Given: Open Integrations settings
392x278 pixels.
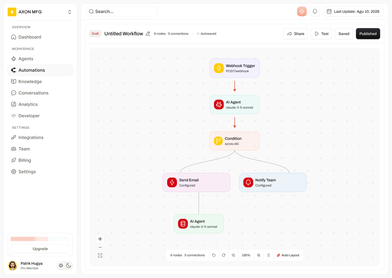Looking at the screenshot, I should point(40,137).
